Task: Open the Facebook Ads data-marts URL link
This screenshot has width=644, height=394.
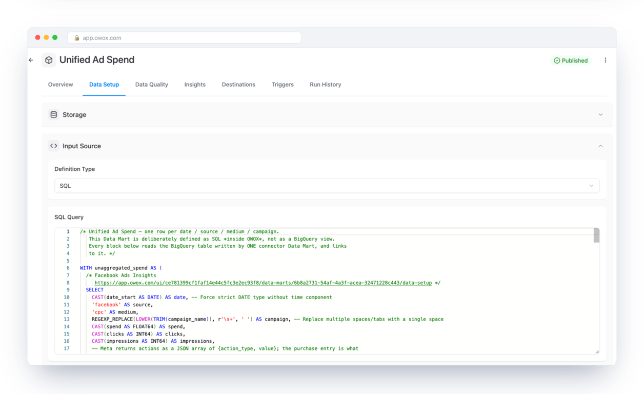Action: pyautogui.click(x=263, y=283)
